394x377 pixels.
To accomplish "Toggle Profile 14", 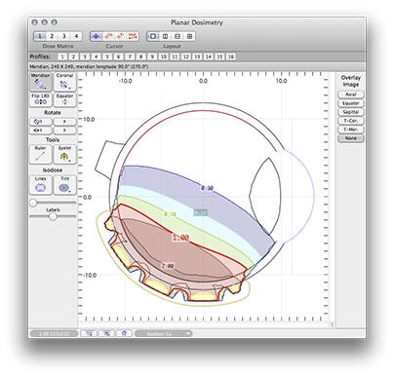I will [x=209, y=57].
